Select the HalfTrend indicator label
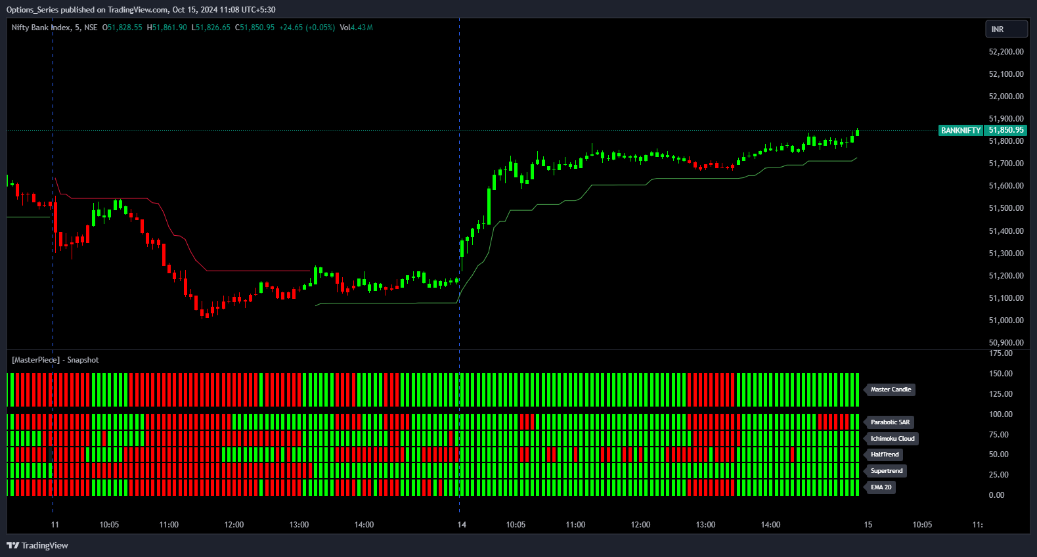The width and height of the screenshot is (1037, 557). point(885,455)
